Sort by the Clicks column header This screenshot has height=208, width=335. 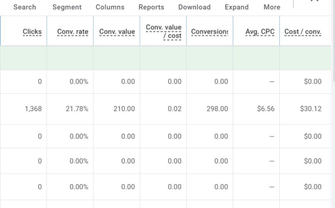[32, 32]
